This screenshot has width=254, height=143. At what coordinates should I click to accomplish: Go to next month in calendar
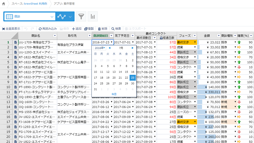pyautogui.click(x=133, y=48)
